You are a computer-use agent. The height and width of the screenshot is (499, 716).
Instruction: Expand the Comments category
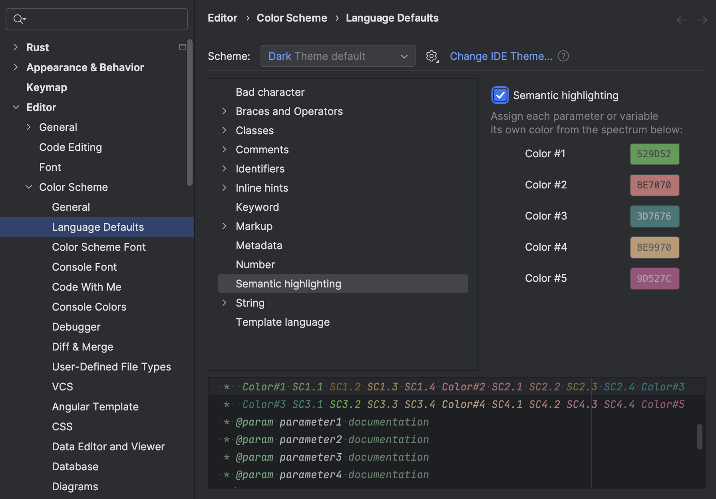click(x=224, y=149)
